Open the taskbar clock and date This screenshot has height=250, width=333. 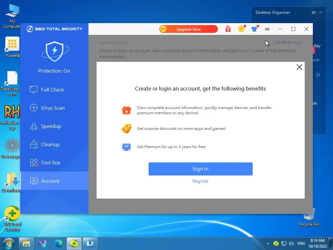317,243
